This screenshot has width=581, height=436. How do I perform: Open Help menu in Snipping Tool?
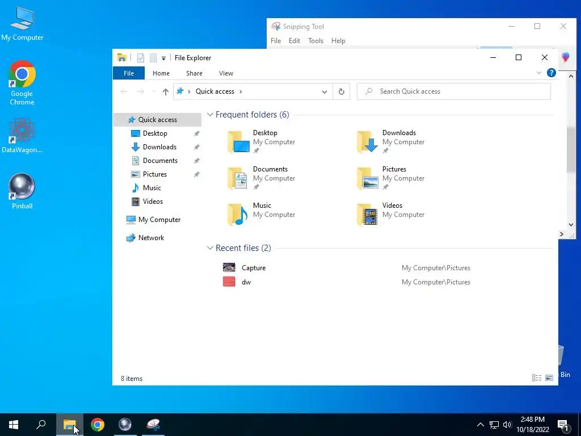pyautogui.click(x=338, y=41)
